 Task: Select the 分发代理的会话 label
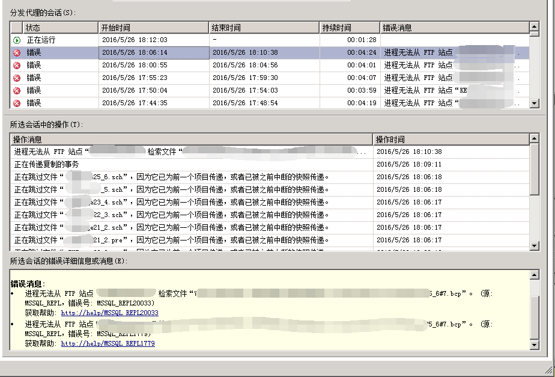coord(43,13)
